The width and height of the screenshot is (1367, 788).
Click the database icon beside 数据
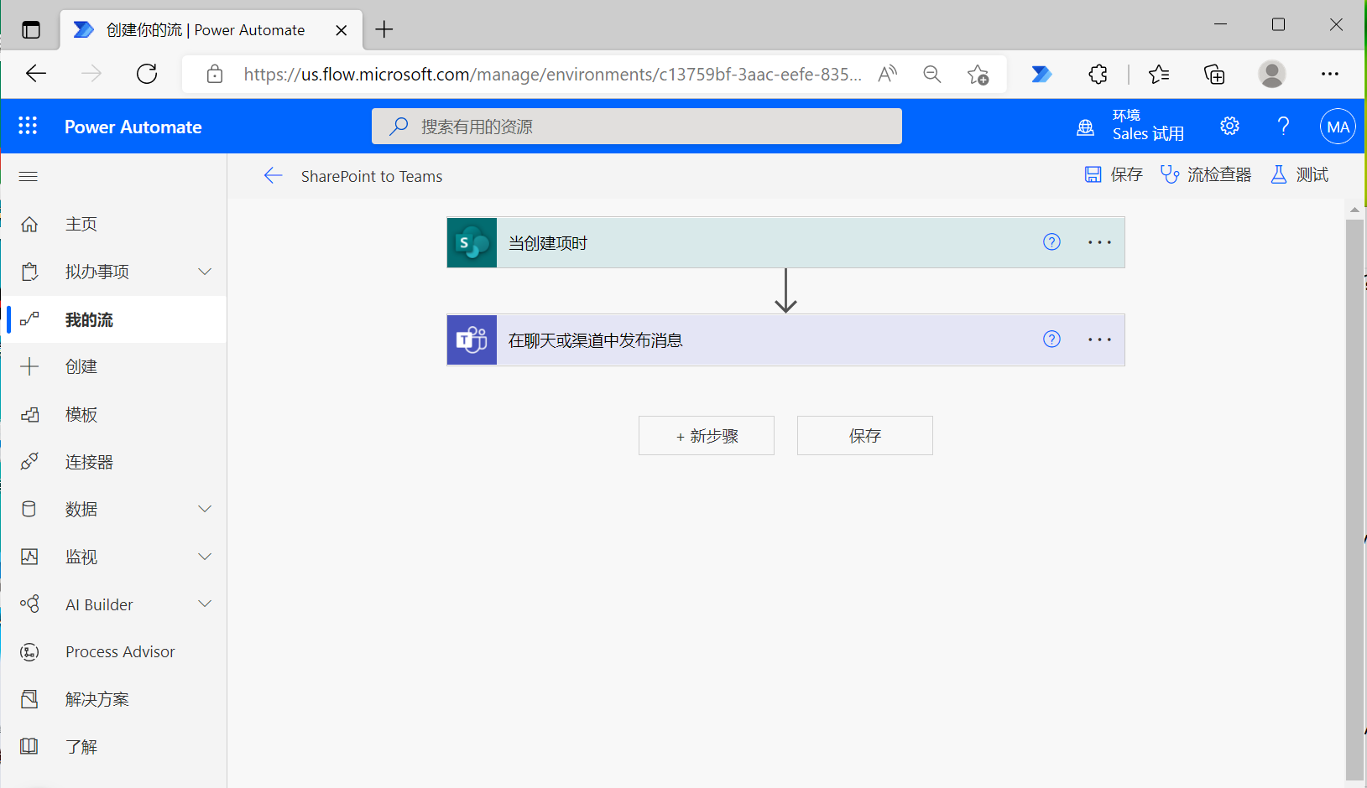[29, 509]
